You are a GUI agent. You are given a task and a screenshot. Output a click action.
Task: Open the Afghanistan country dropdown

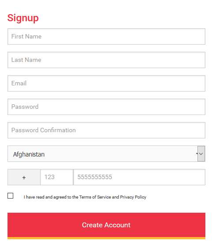click(x=106, y=154)
